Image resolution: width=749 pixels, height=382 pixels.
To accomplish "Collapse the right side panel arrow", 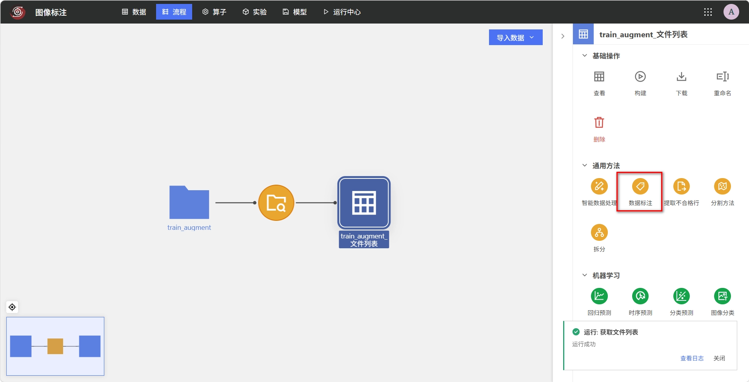I will point(563,36).
